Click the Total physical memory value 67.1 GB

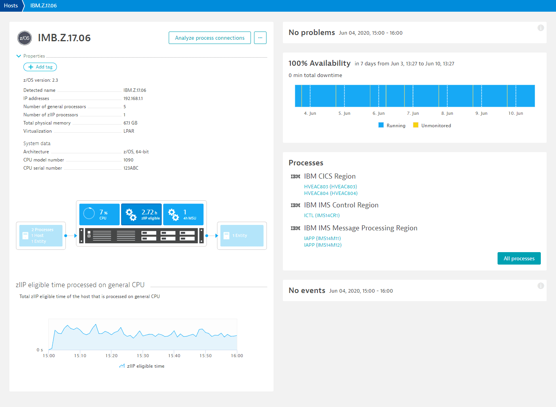pyautogui.click(x=131, y=123)
